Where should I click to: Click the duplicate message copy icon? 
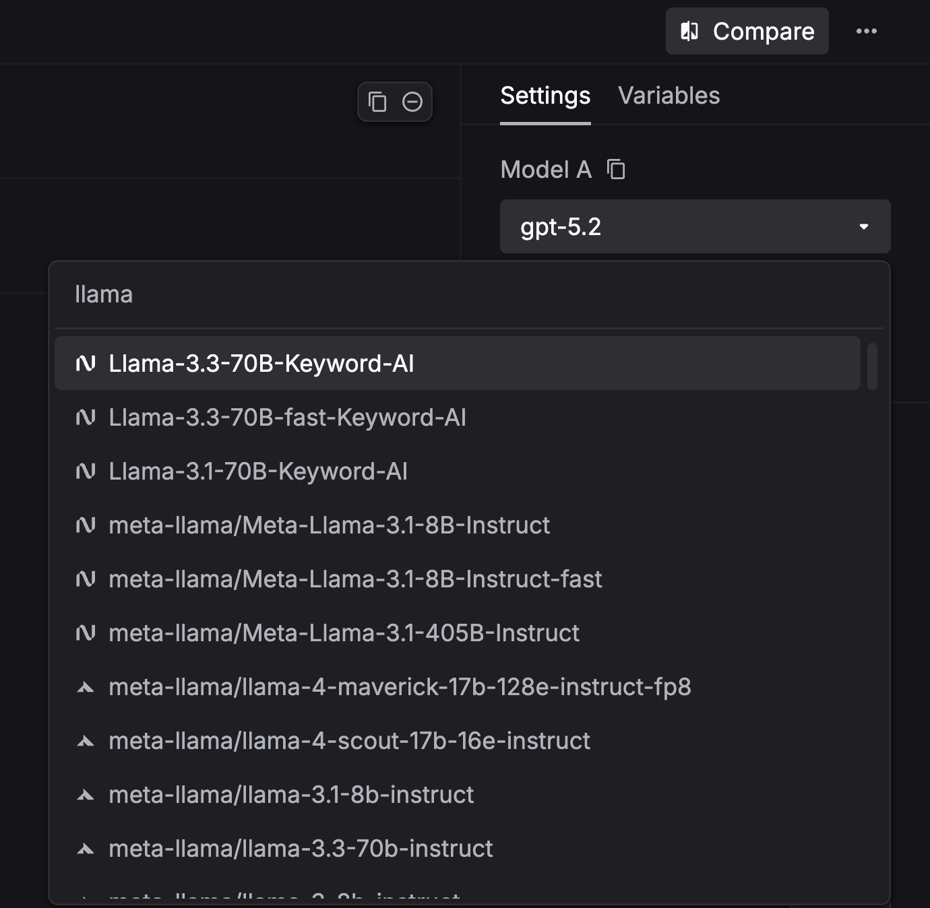point(377,102)
